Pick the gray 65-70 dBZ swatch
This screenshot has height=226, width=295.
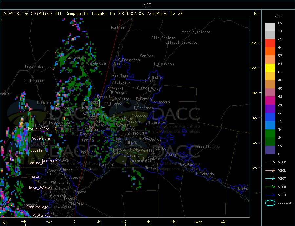coord(270,35)
